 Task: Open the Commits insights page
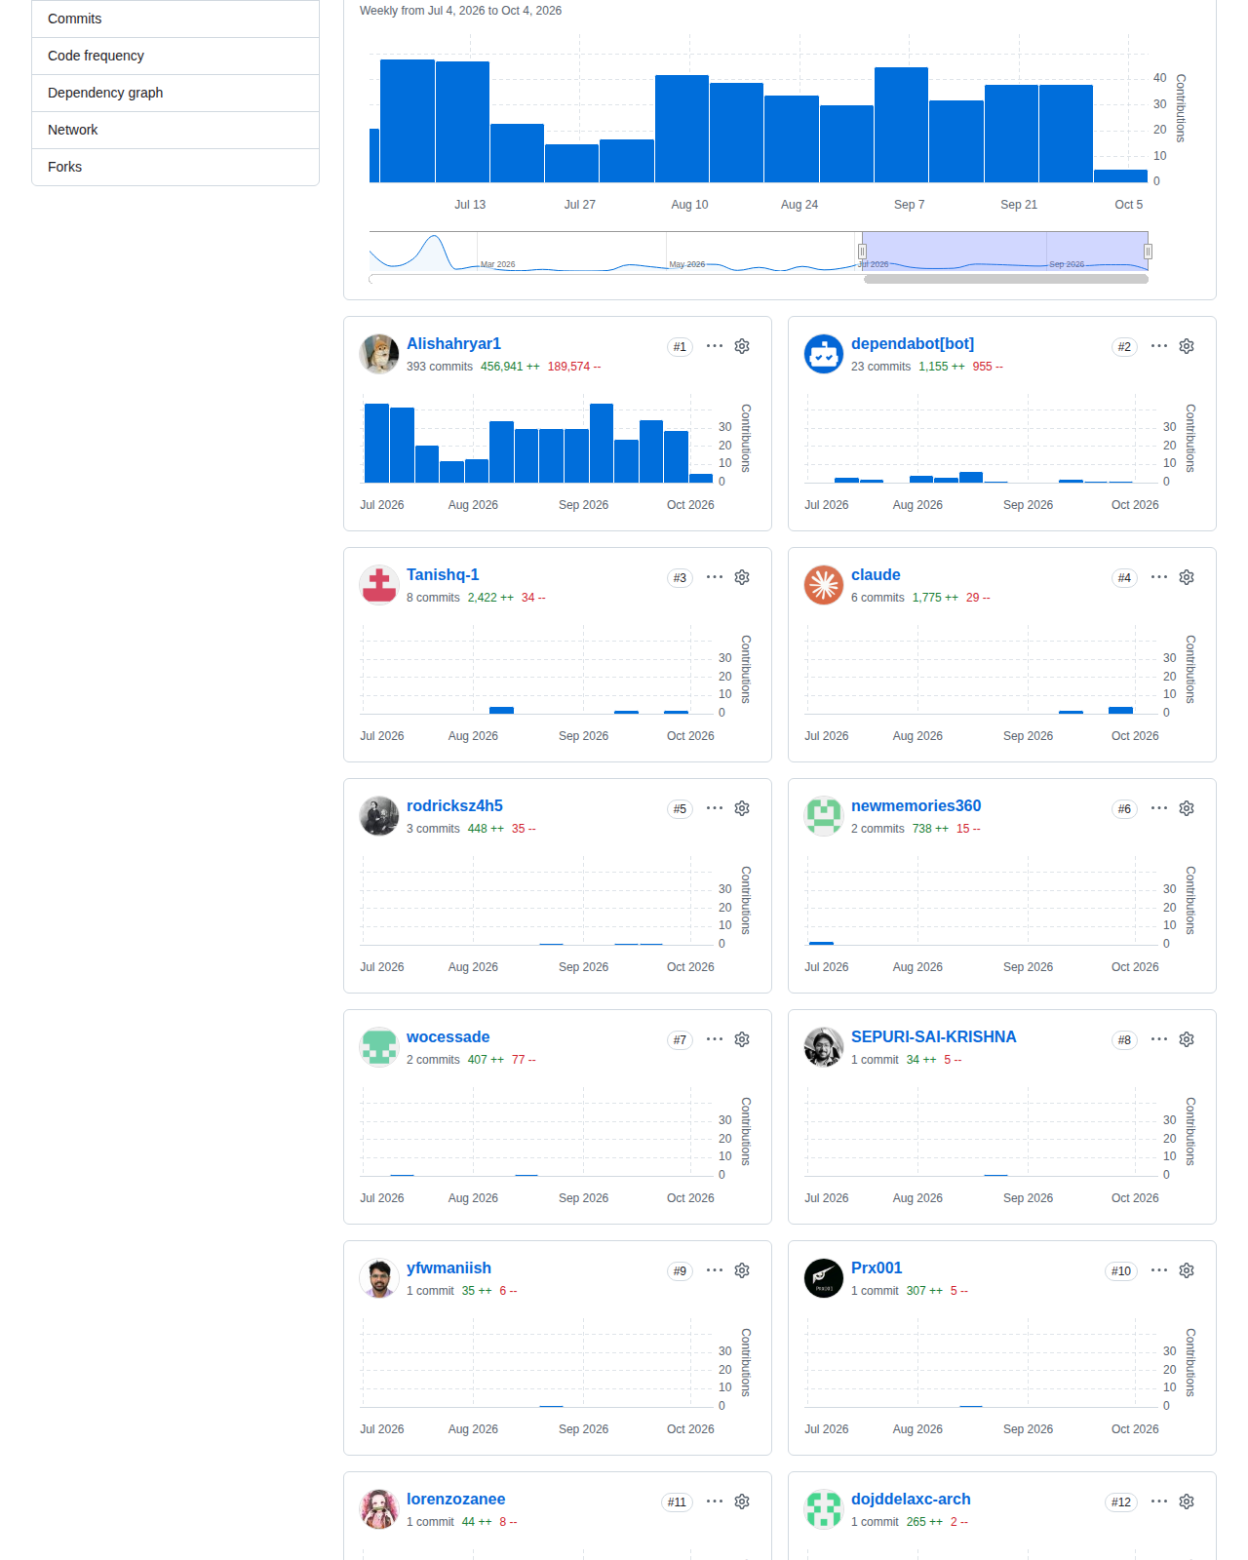(x=175, y=19)
